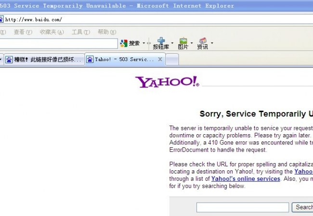
Task: Click the Yahoo! logo on the page
Action: 167,82
